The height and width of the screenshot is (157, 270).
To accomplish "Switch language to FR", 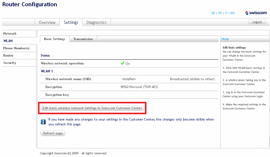I will [x=220, y=13].
